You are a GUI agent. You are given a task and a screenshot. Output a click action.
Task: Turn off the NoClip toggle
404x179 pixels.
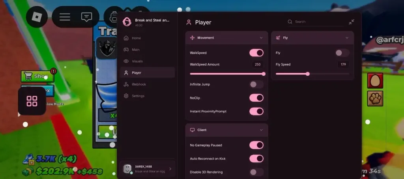tap(256, 98)
